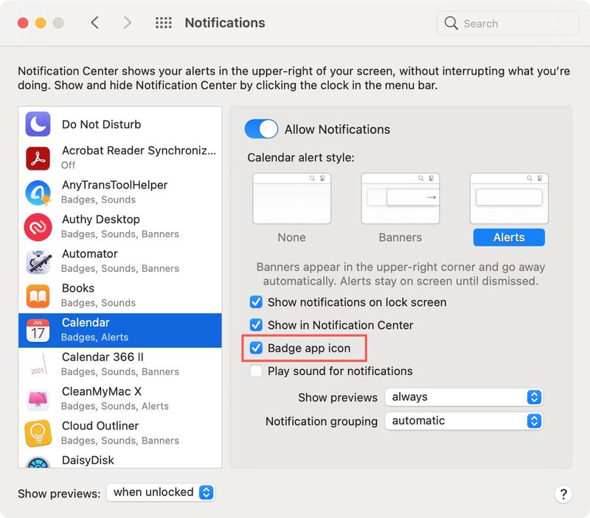Show all preferences grid icon
Screen dimensions: 590x518
click(164, 23)
